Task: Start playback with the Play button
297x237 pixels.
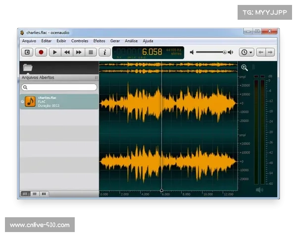Action: [x=54, y=52]
